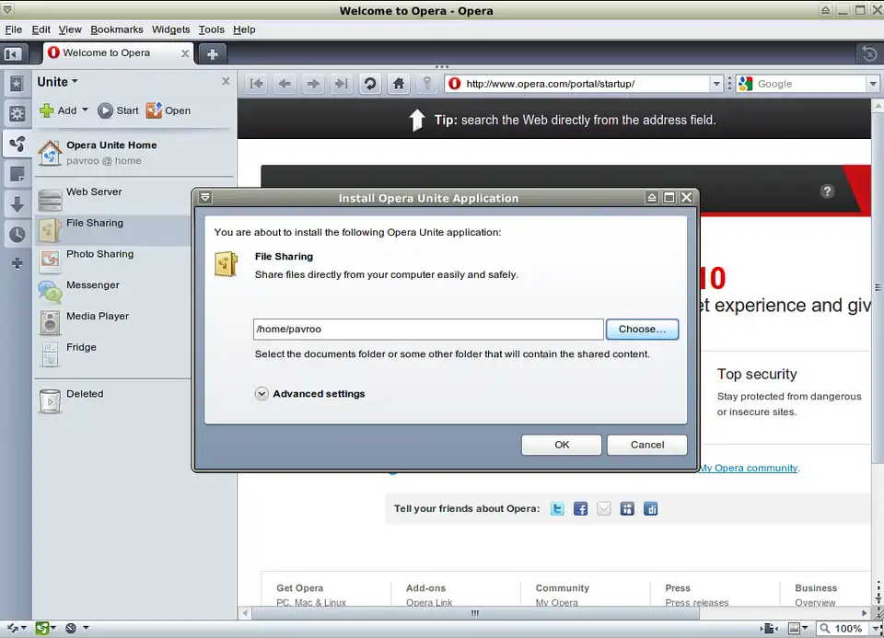Open the Downloads arrow panel icon
884x638 pixels.
point(17,204)
